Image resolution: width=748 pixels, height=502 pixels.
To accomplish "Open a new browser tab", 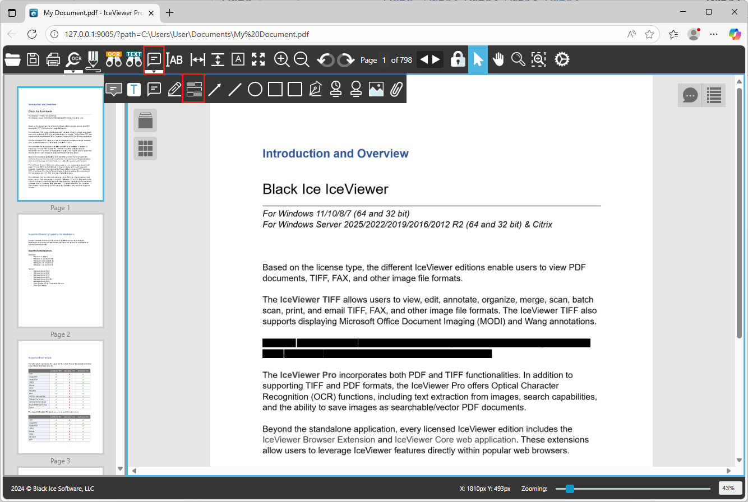I will 169,12.
